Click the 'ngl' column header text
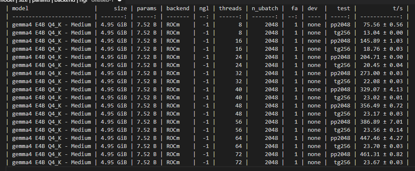415x171 pixels. click(x=204, y=9)
